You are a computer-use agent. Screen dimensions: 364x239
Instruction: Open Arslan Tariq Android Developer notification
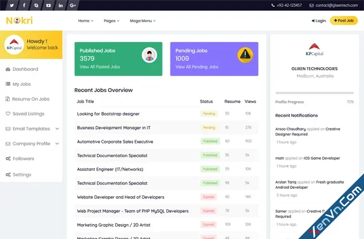309,184
